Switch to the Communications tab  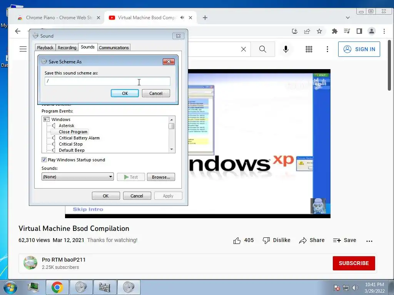point(114,47)
